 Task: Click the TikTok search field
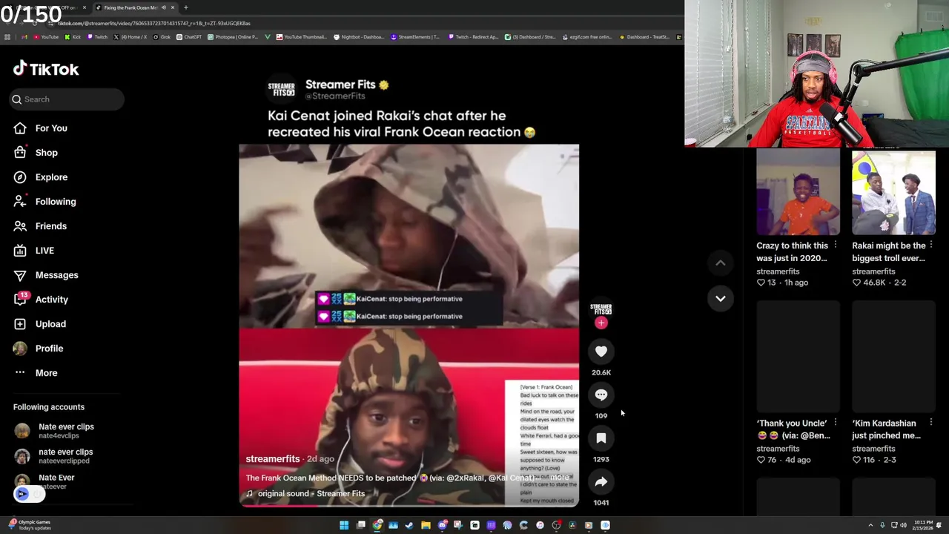67,99
